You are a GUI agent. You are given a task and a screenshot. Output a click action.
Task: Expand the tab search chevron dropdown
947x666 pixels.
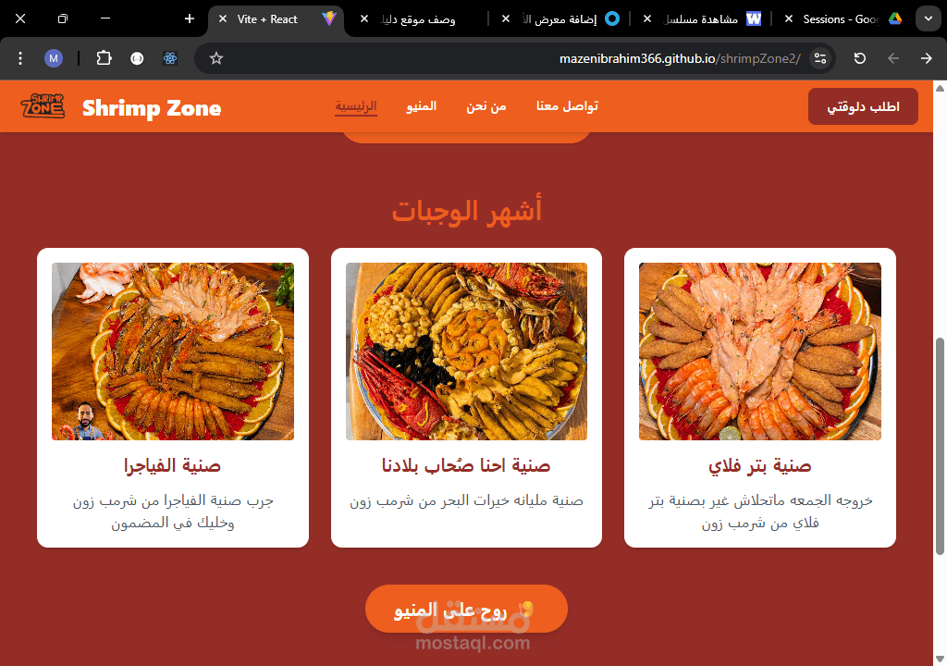[x=928, y=18]
